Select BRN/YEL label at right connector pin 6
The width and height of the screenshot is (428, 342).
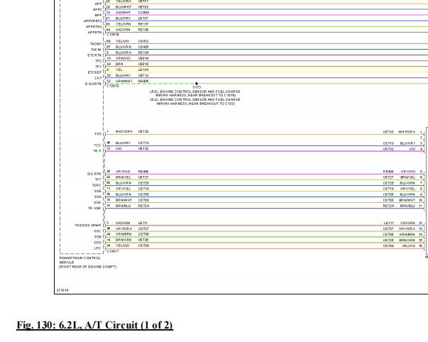pos(408,177)
